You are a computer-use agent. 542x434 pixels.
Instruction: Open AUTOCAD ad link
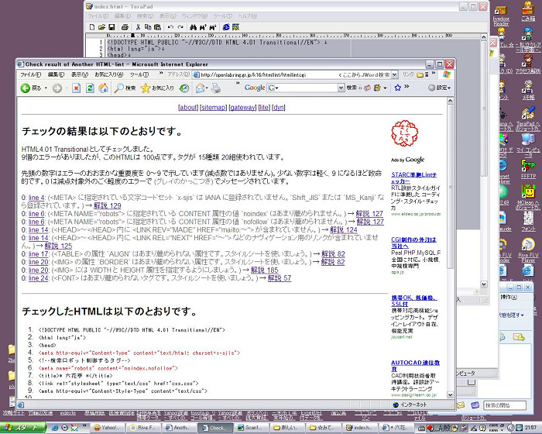click(415, 366)
